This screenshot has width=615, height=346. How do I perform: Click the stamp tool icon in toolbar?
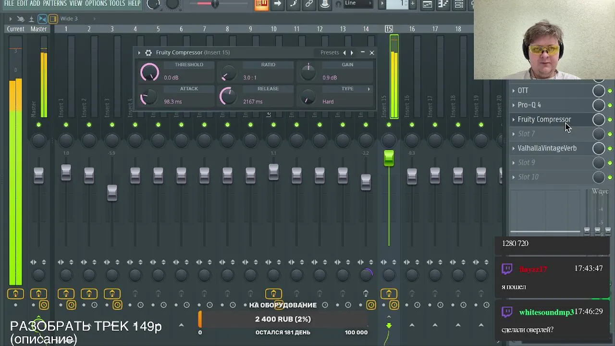click(x=325, y=4)
